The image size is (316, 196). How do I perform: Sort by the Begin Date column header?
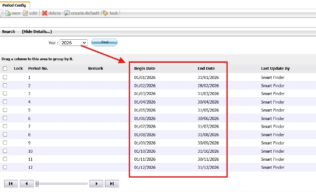point(145,69)
